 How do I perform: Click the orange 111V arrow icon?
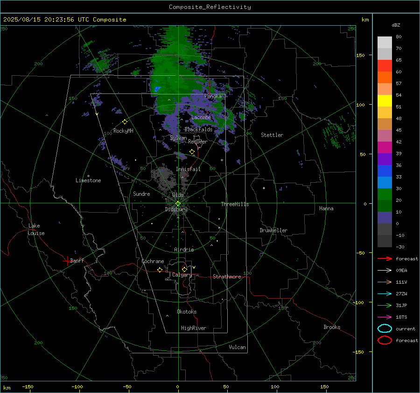pos(385,282)
